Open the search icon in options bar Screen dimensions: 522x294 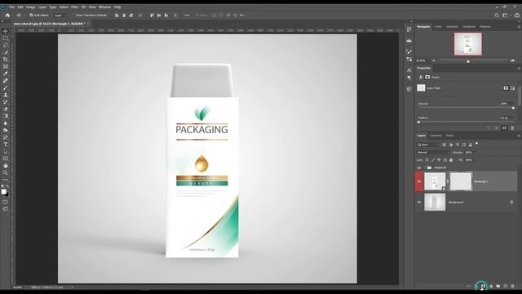coord(497,16)
